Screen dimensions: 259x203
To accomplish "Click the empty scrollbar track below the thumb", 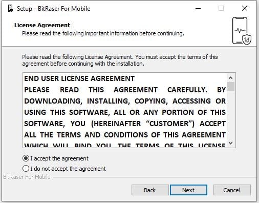I will (x=230, y=115).
